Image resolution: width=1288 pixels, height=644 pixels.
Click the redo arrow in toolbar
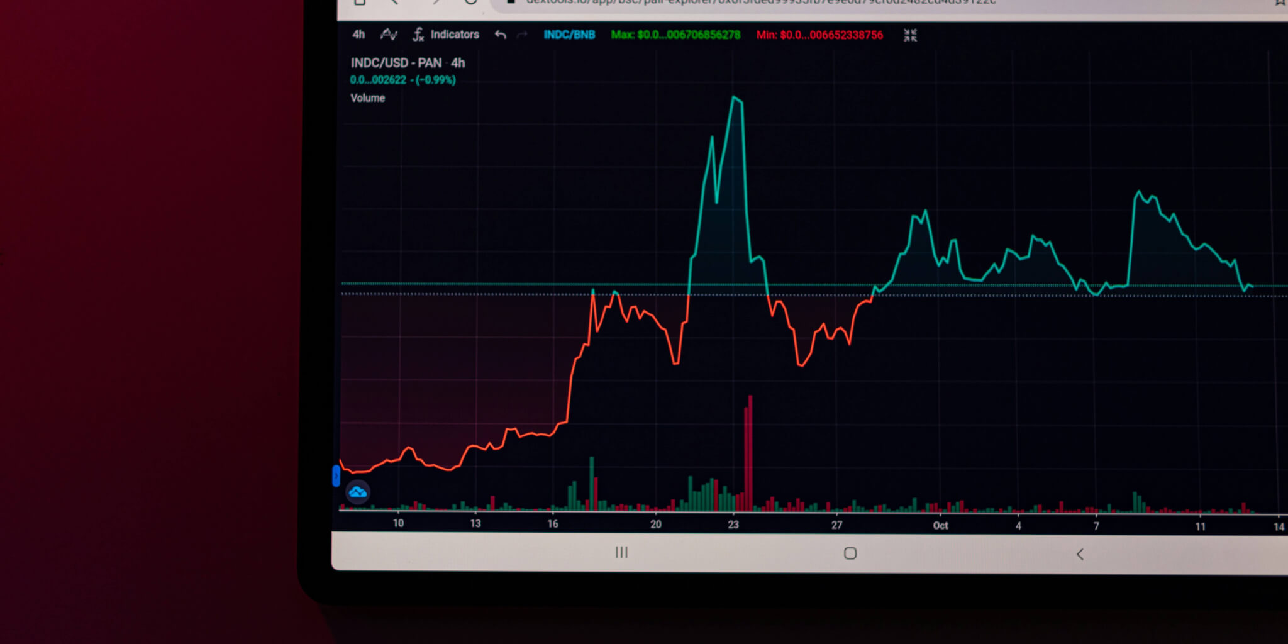pos(522,35)
